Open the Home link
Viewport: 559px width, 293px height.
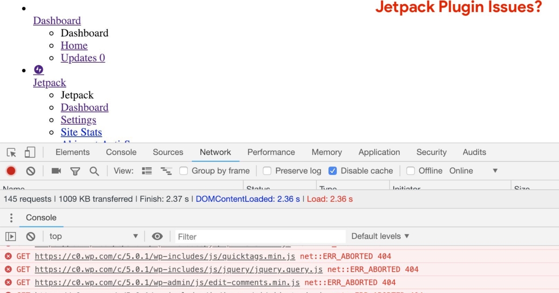tap(74, 46)
